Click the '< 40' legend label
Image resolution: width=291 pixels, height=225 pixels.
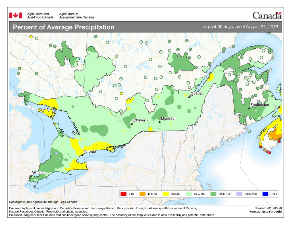pyautogui.click(x=131, y=194)
